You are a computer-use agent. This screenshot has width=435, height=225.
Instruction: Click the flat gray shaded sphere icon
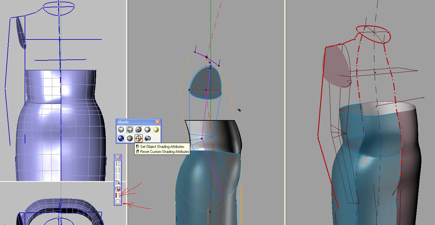(x=148, y=130)
